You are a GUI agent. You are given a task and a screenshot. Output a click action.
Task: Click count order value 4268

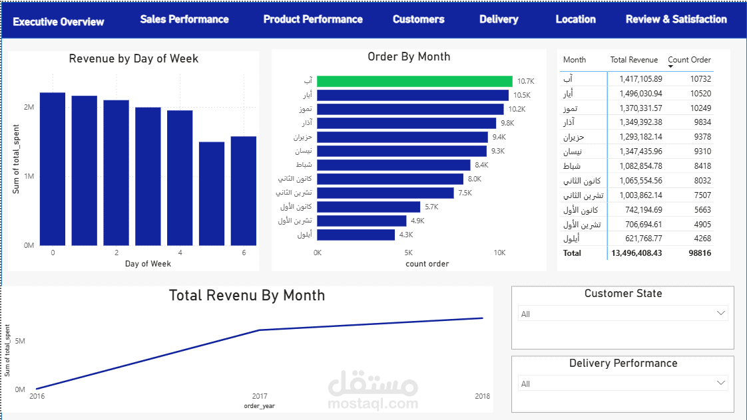(702, 239)
